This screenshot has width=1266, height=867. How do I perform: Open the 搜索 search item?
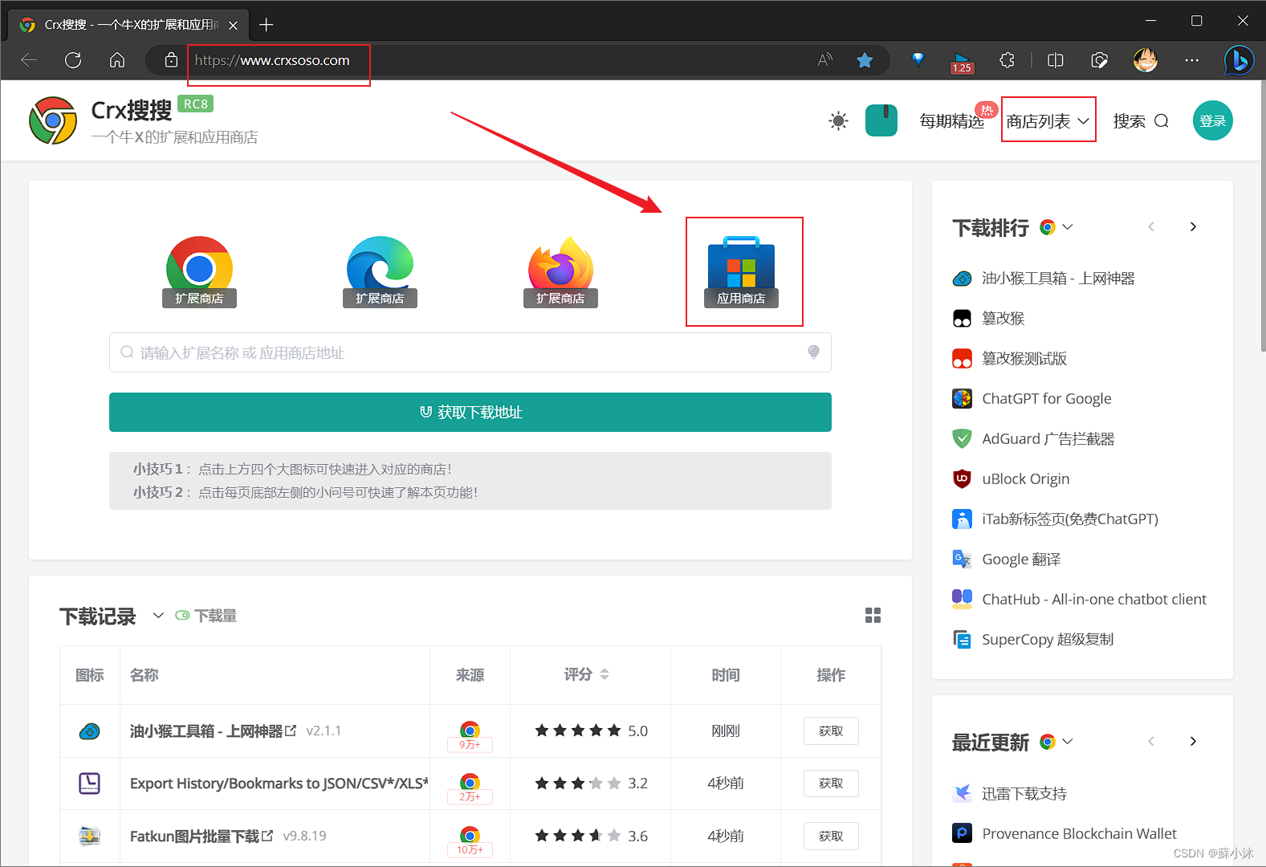(1141, 121)
